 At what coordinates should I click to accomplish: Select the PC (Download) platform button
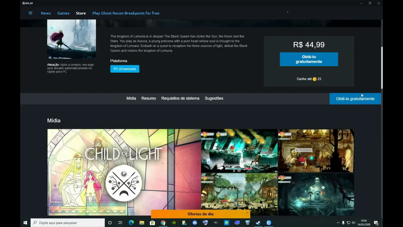point(125,69)
